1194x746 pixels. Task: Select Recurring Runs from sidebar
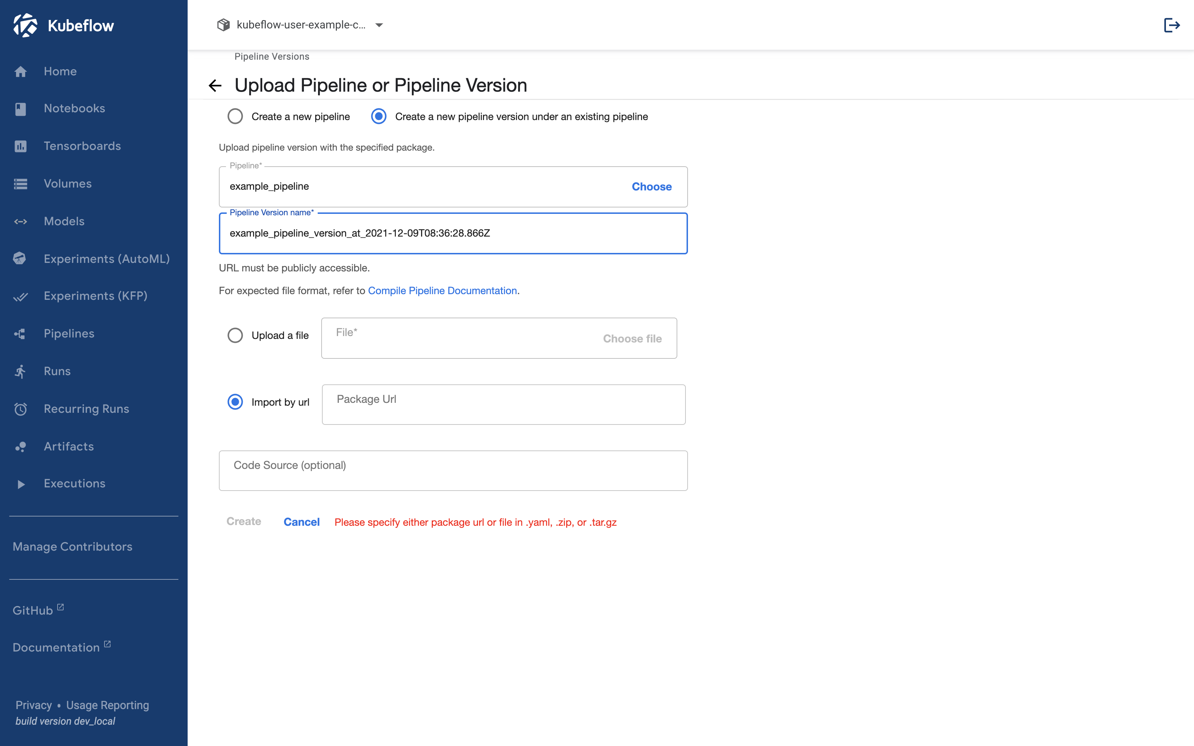(x=86, y=408)
